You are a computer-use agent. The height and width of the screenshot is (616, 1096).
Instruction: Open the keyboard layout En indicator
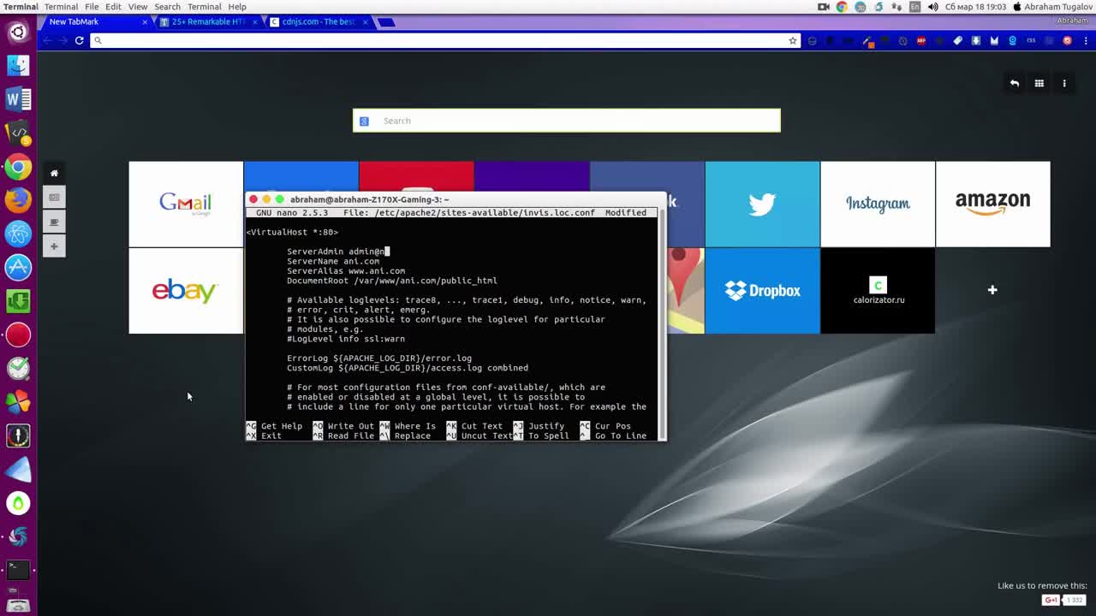click(914, 7)
